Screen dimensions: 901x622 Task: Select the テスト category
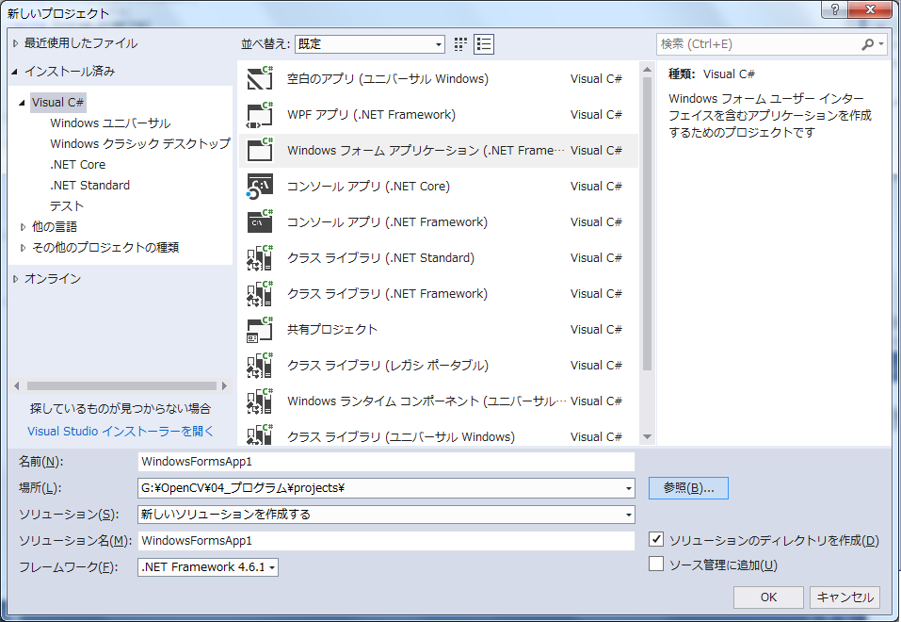click(x=67, y=206)
